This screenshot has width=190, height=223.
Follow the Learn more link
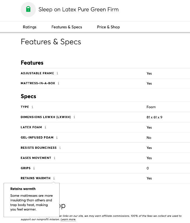pyautogui.click(x=68, y=220)
